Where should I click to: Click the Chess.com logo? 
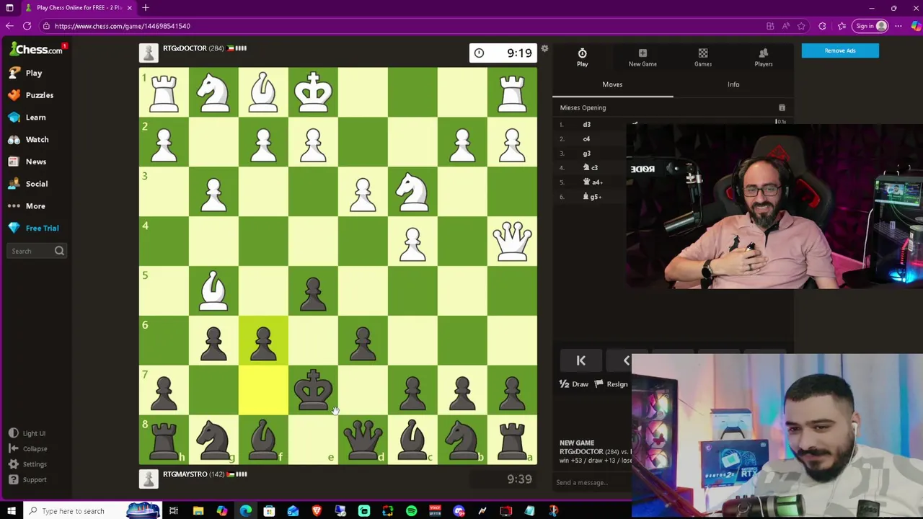coord(36,49)
